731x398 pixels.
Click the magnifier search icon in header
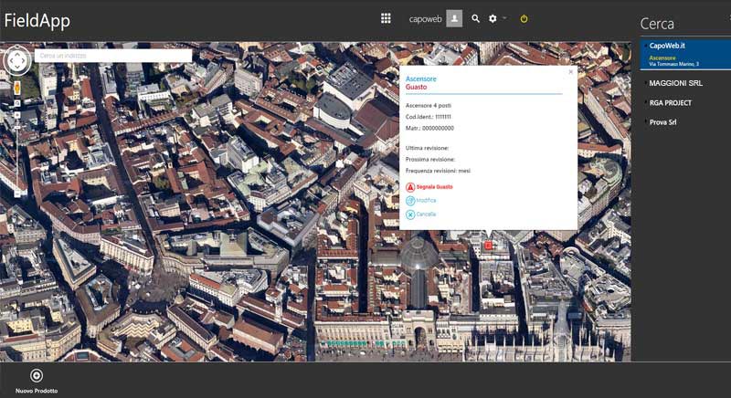tap(475, 18)
